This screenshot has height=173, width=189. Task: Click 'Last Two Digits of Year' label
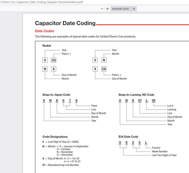(x=164, y=155)
